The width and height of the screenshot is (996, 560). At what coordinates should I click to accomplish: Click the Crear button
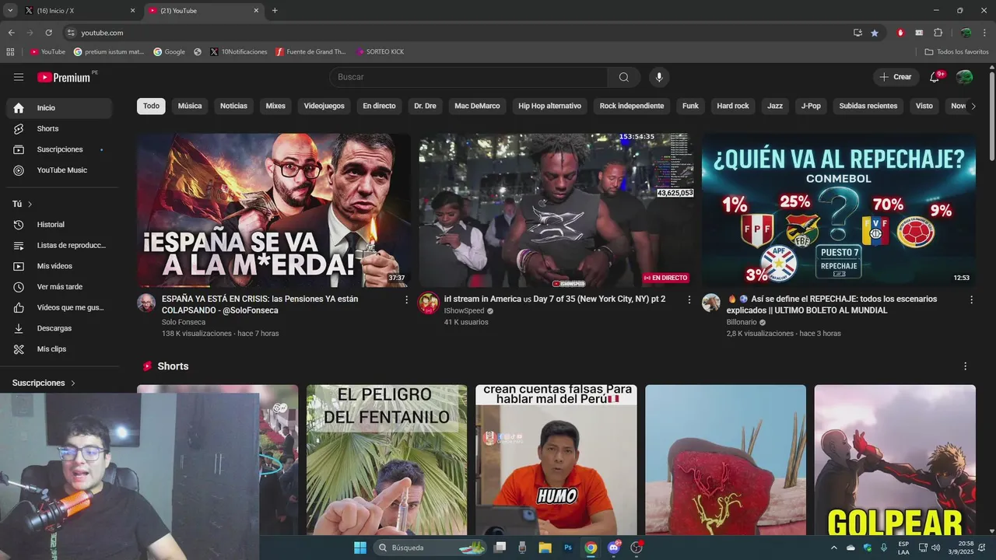coord(896,77)
